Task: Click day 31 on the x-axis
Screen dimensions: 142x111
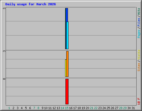Action: 133,108
